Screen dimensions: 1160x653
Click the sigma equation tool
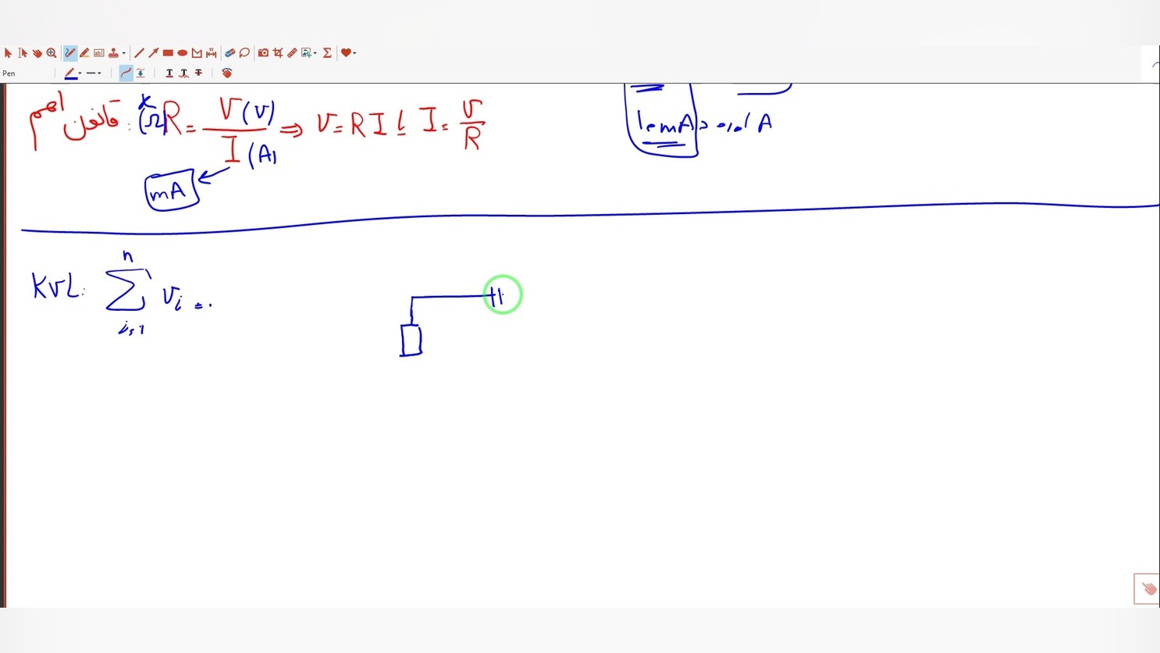pyautogui.click(x=327, y=53)
